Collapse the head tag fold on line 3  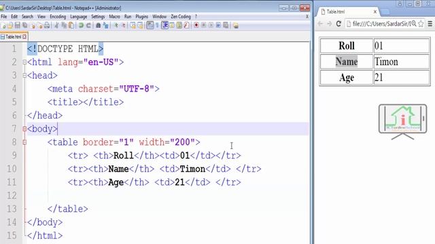coord(24,75)
